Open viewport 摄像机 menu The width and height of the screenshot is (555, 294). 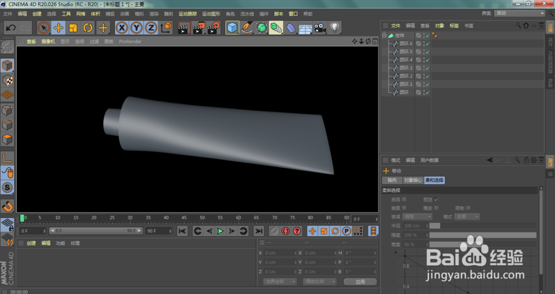(48, 42)
